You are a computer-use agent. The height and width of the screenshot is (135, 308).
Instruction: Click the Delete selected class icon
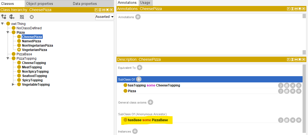point(22,17)
